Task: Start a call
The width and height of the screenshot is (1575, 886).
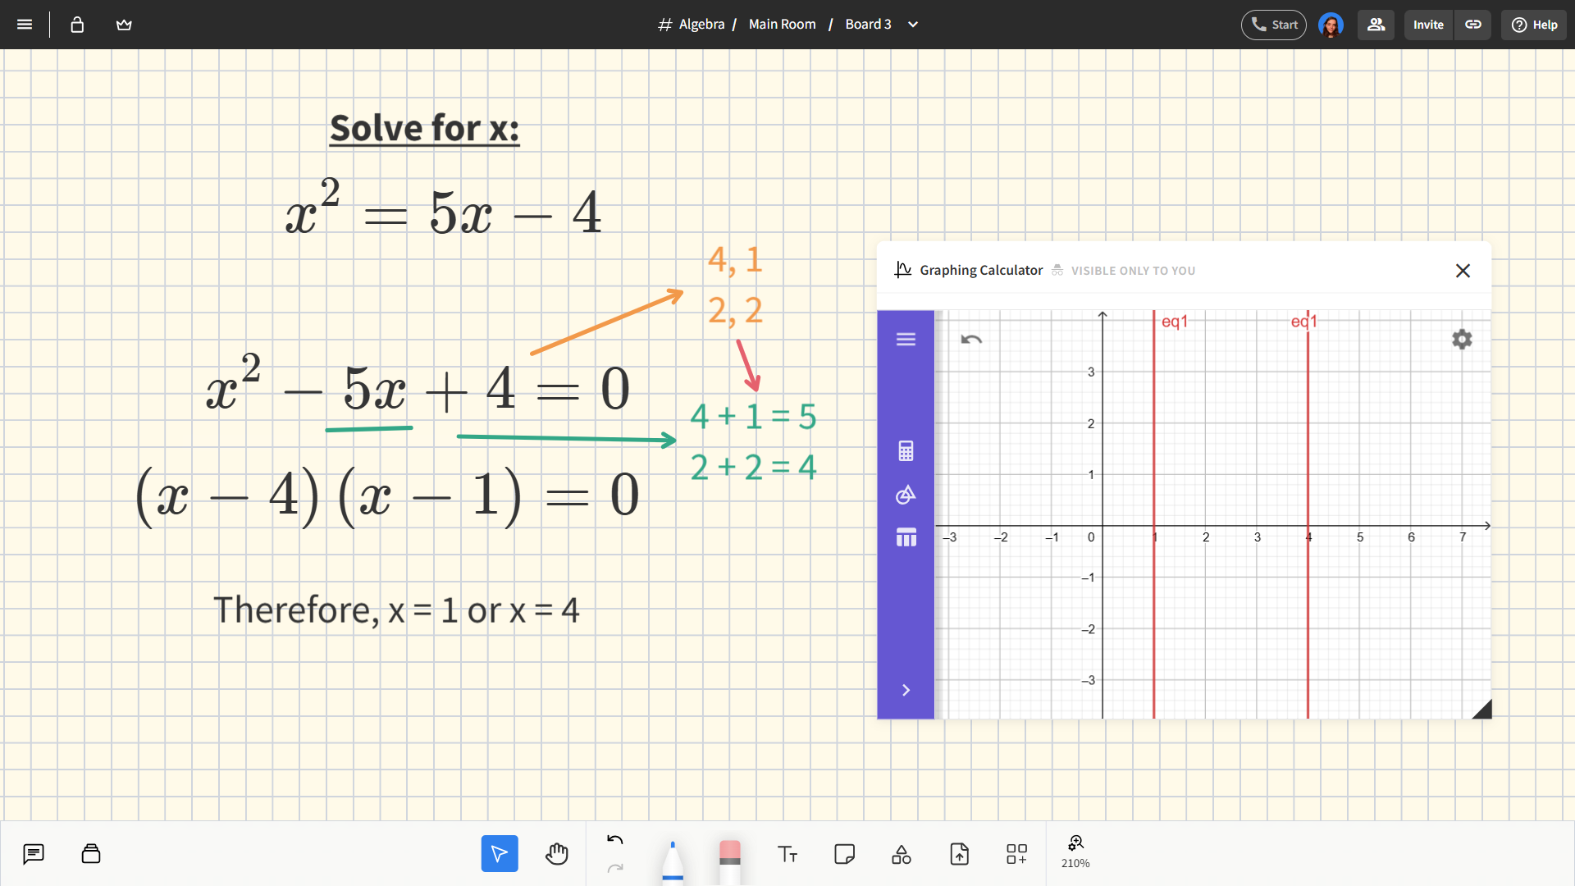Action: click(x=1273, y=25)
